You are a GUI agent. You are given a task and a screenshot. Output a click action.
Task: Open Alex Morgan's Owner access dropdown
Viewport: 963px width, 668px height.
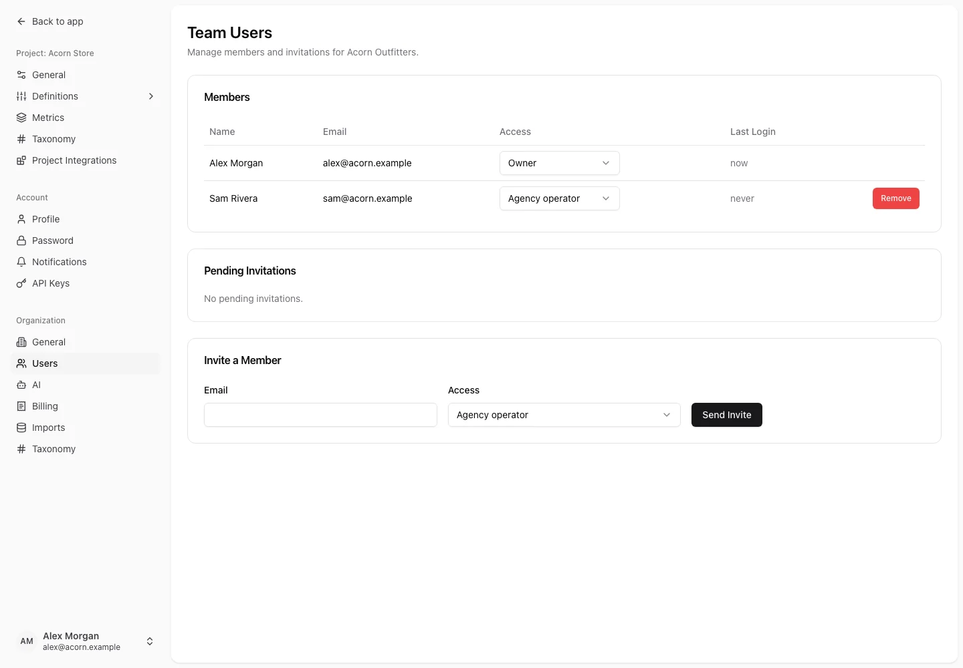point(560,163)
